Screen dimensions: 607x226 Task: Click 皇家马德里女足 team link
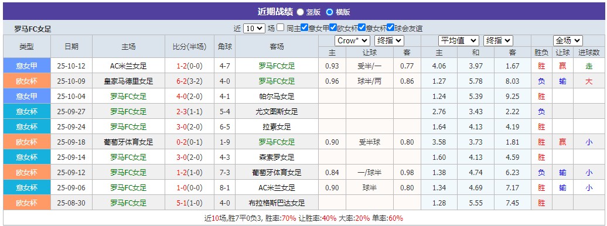(x=128, y=81)
